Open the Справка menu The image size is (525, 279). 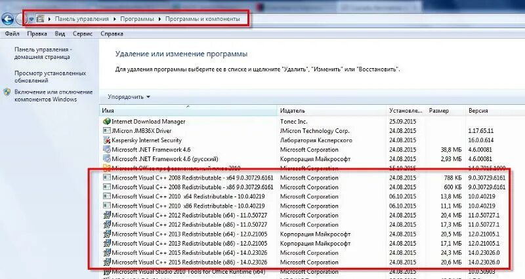point(112,34)
